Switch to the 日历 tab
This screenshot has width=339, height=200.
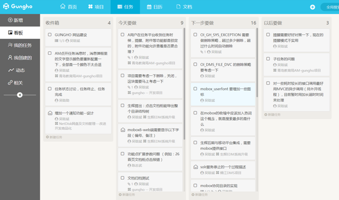tap(155, 7)
